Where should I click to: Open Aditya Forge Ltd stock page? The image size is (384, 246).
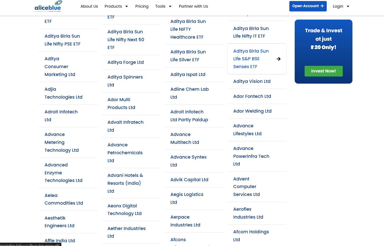click(x=125, y=62)
